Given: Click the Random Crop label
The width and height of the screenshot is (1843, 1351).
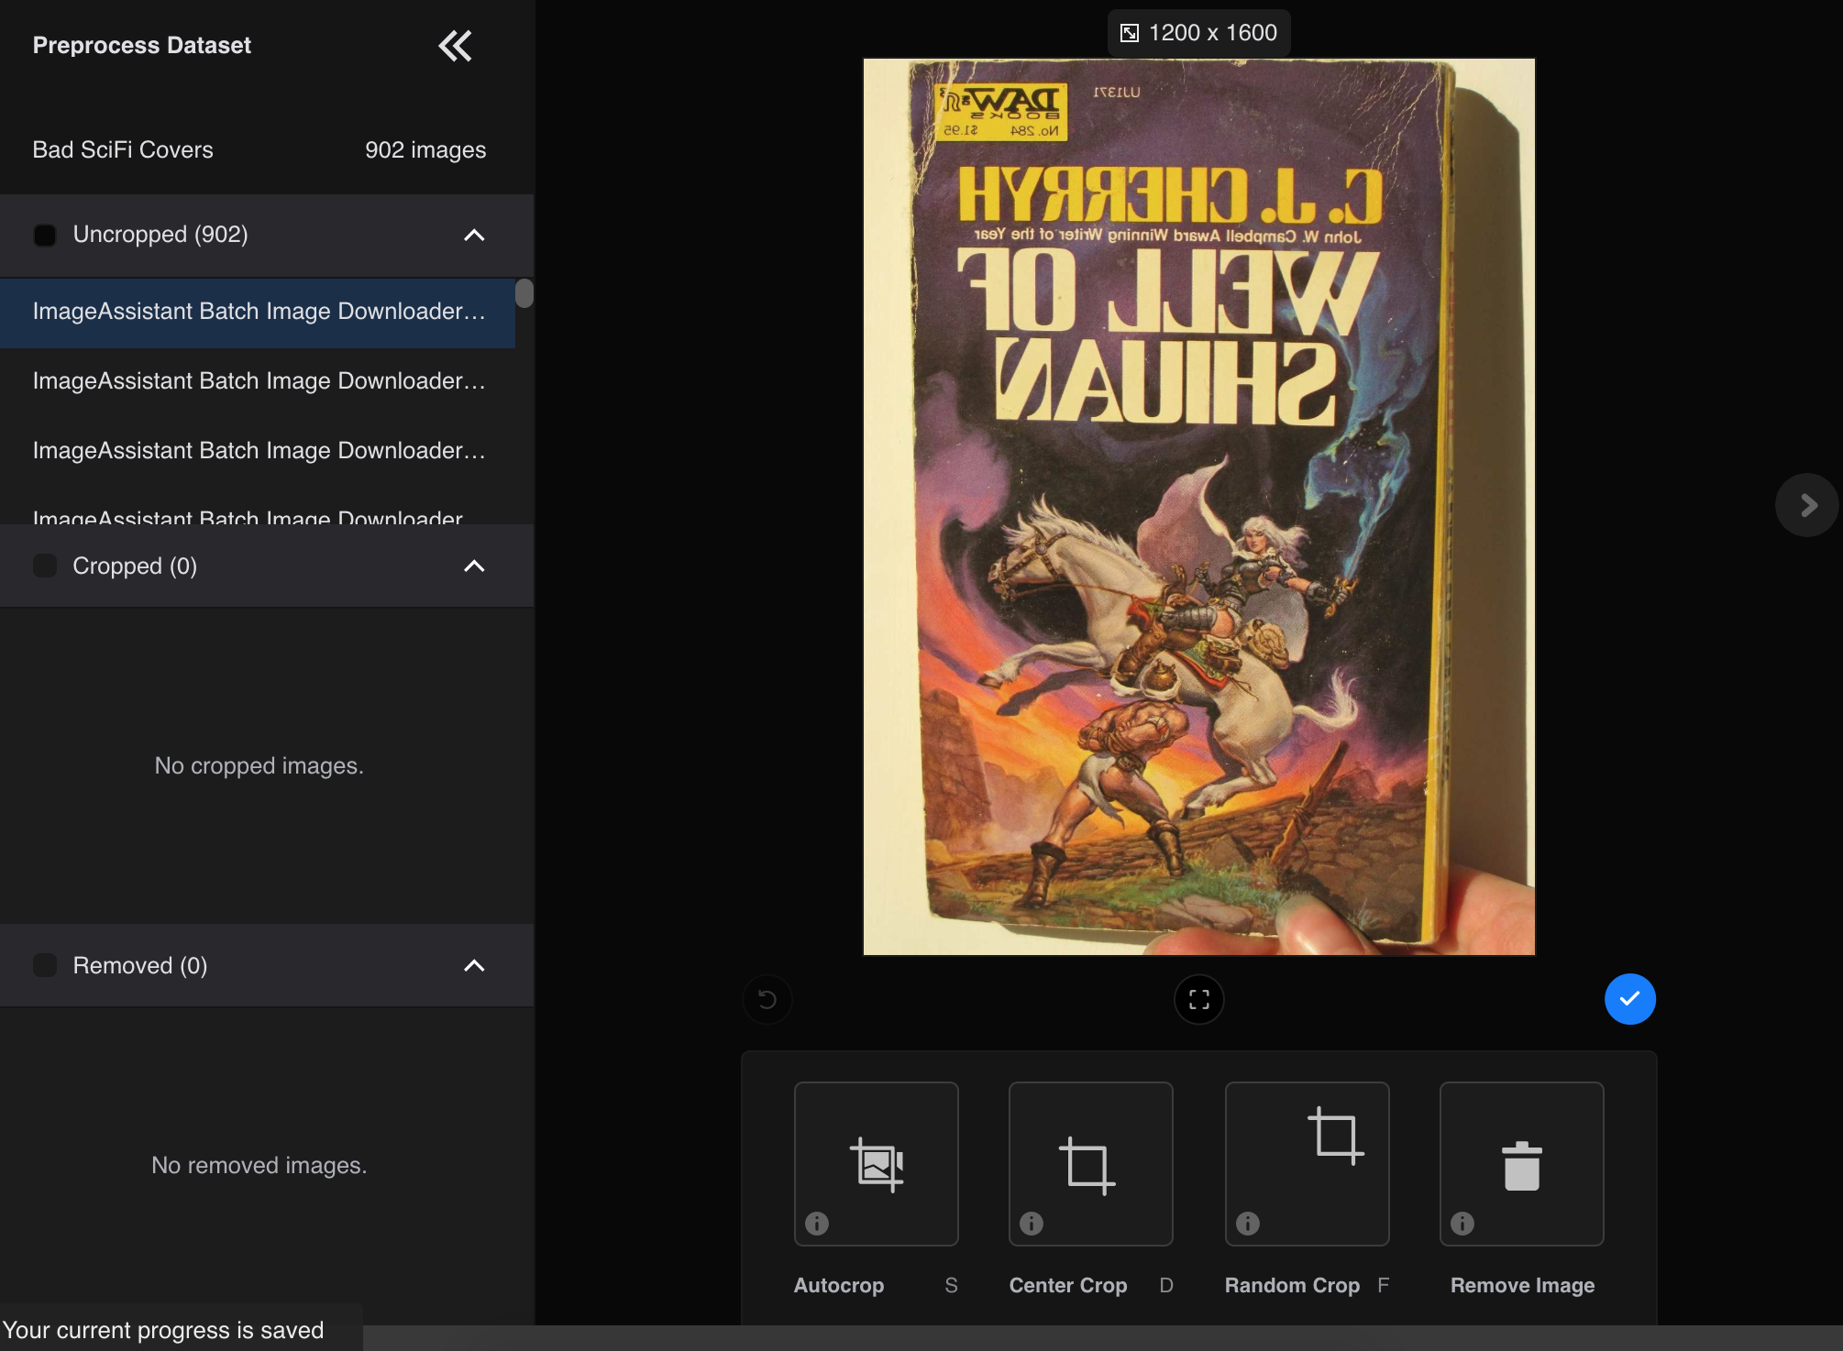Looking at the screenshot, I should (1292, 1285).
